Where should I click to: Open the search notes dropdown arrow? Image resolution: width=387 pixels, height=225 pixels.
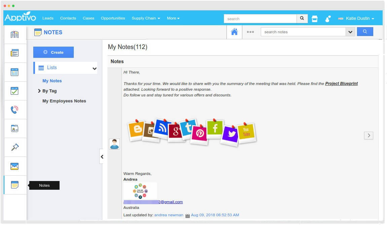tap(350, 32)
